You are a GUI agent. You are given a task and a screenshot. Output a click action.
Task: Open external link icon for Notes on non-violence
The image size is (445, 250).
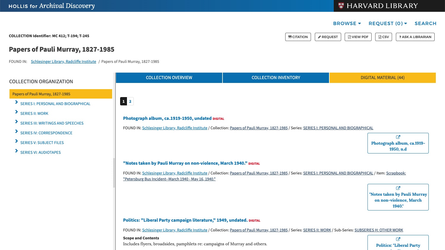click(398, 188)
